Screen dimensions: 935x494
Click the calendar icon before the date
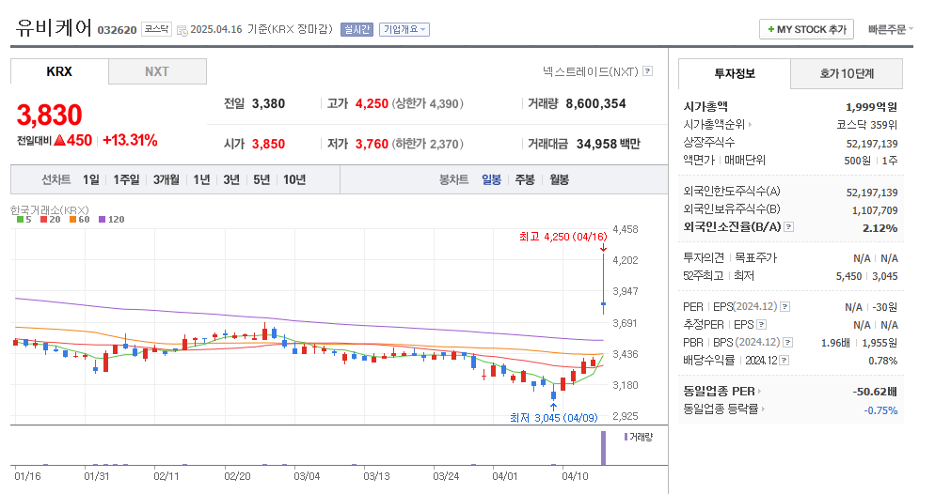[182, 30]
